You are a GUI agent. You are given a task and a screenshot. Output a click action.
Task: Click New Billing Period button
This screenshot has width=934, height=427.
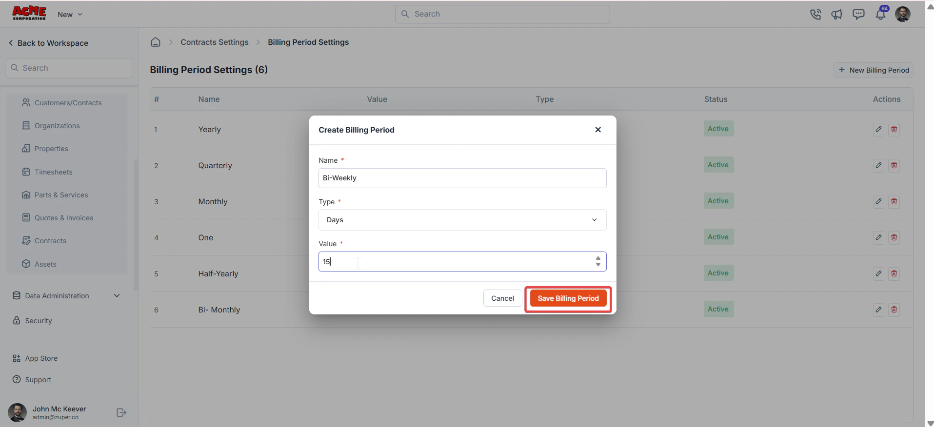[874, 70]
